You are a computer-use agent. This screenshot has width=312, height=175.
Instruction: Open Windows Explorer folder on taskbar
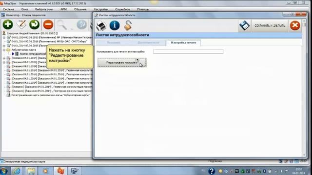31,171
